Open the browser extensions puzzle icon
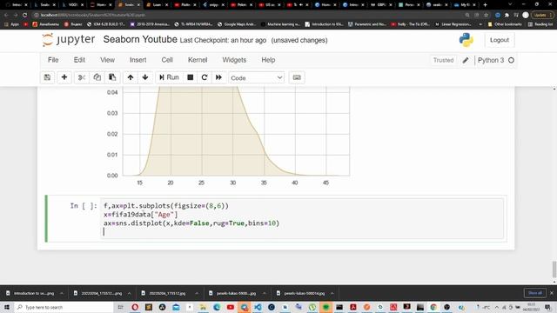Image resolution: width=557 pixels, height=313 pixels. click(507, 15)
